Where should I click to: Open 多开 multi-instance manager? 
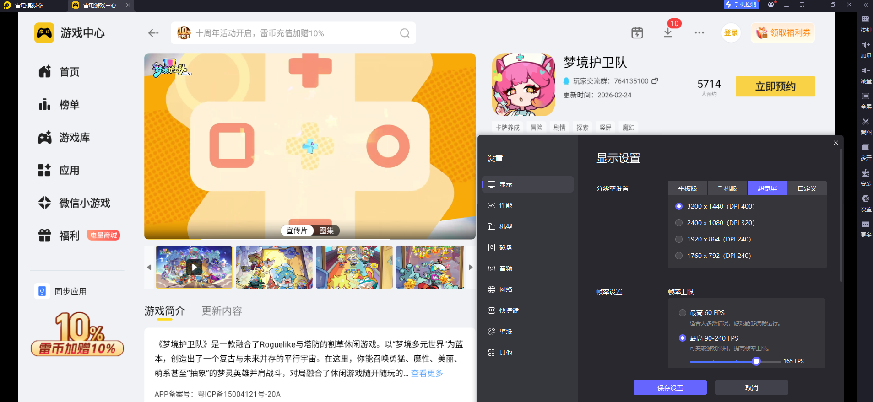coord(866,152)
